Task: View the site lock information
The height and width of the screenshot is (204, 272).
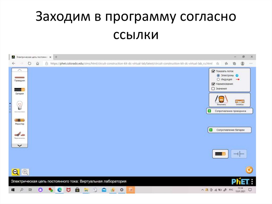Action: click(x=46, y=63)
